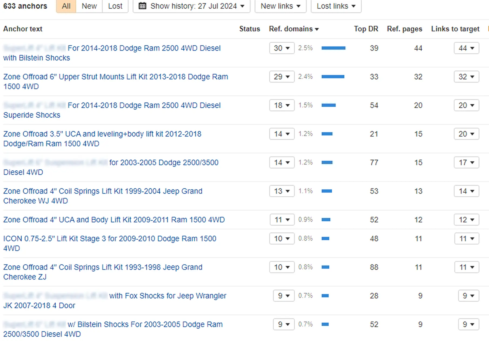This screenshot has width=489, height=341.
Task: Click the Top DR value 77
Action: click(x=374, y=162)
